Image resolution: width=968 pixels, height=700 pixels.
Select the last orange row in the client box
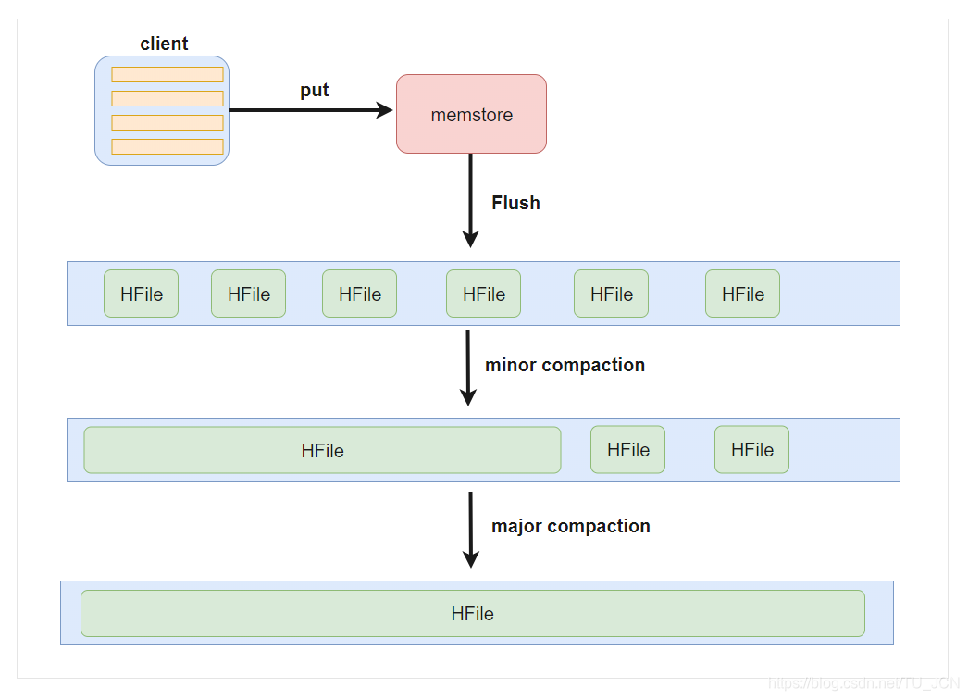pyautogui.click(x=167, y=146)
